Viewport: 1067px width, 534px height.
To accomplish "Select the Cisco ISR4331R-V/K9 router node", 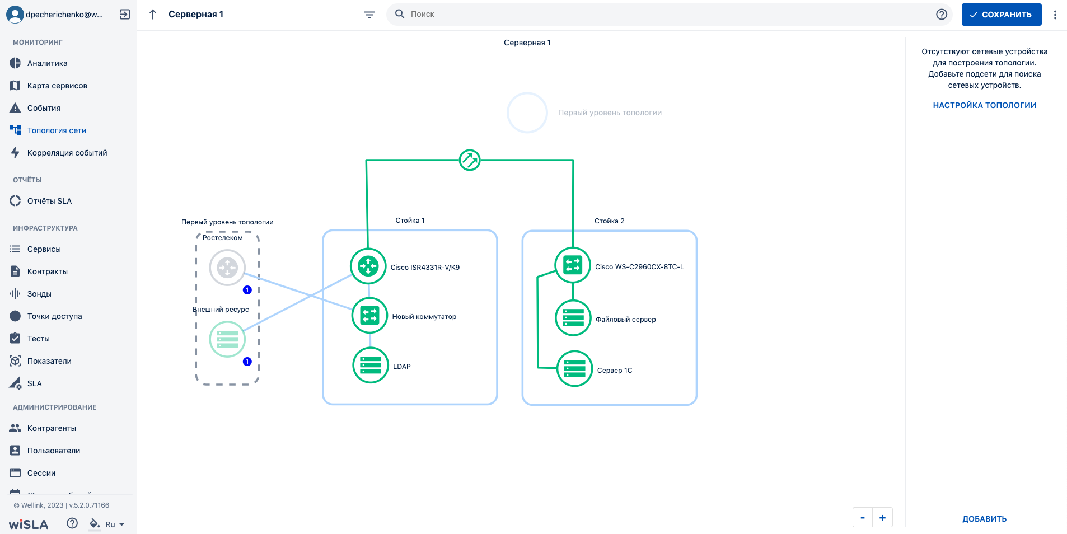I will click(x=368, y=266).
